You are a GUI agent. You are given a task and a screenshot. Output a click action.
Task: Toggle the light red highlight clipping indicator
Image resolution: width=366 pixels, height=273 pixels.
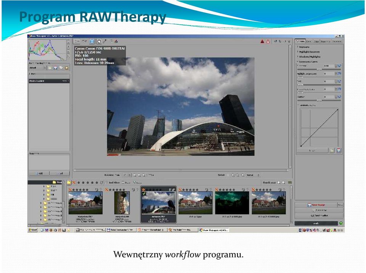click(268, 42)
